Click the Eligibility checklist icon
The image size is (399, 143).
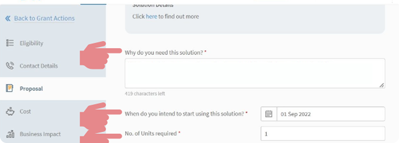pyautogui.click(x=10, y=43)
